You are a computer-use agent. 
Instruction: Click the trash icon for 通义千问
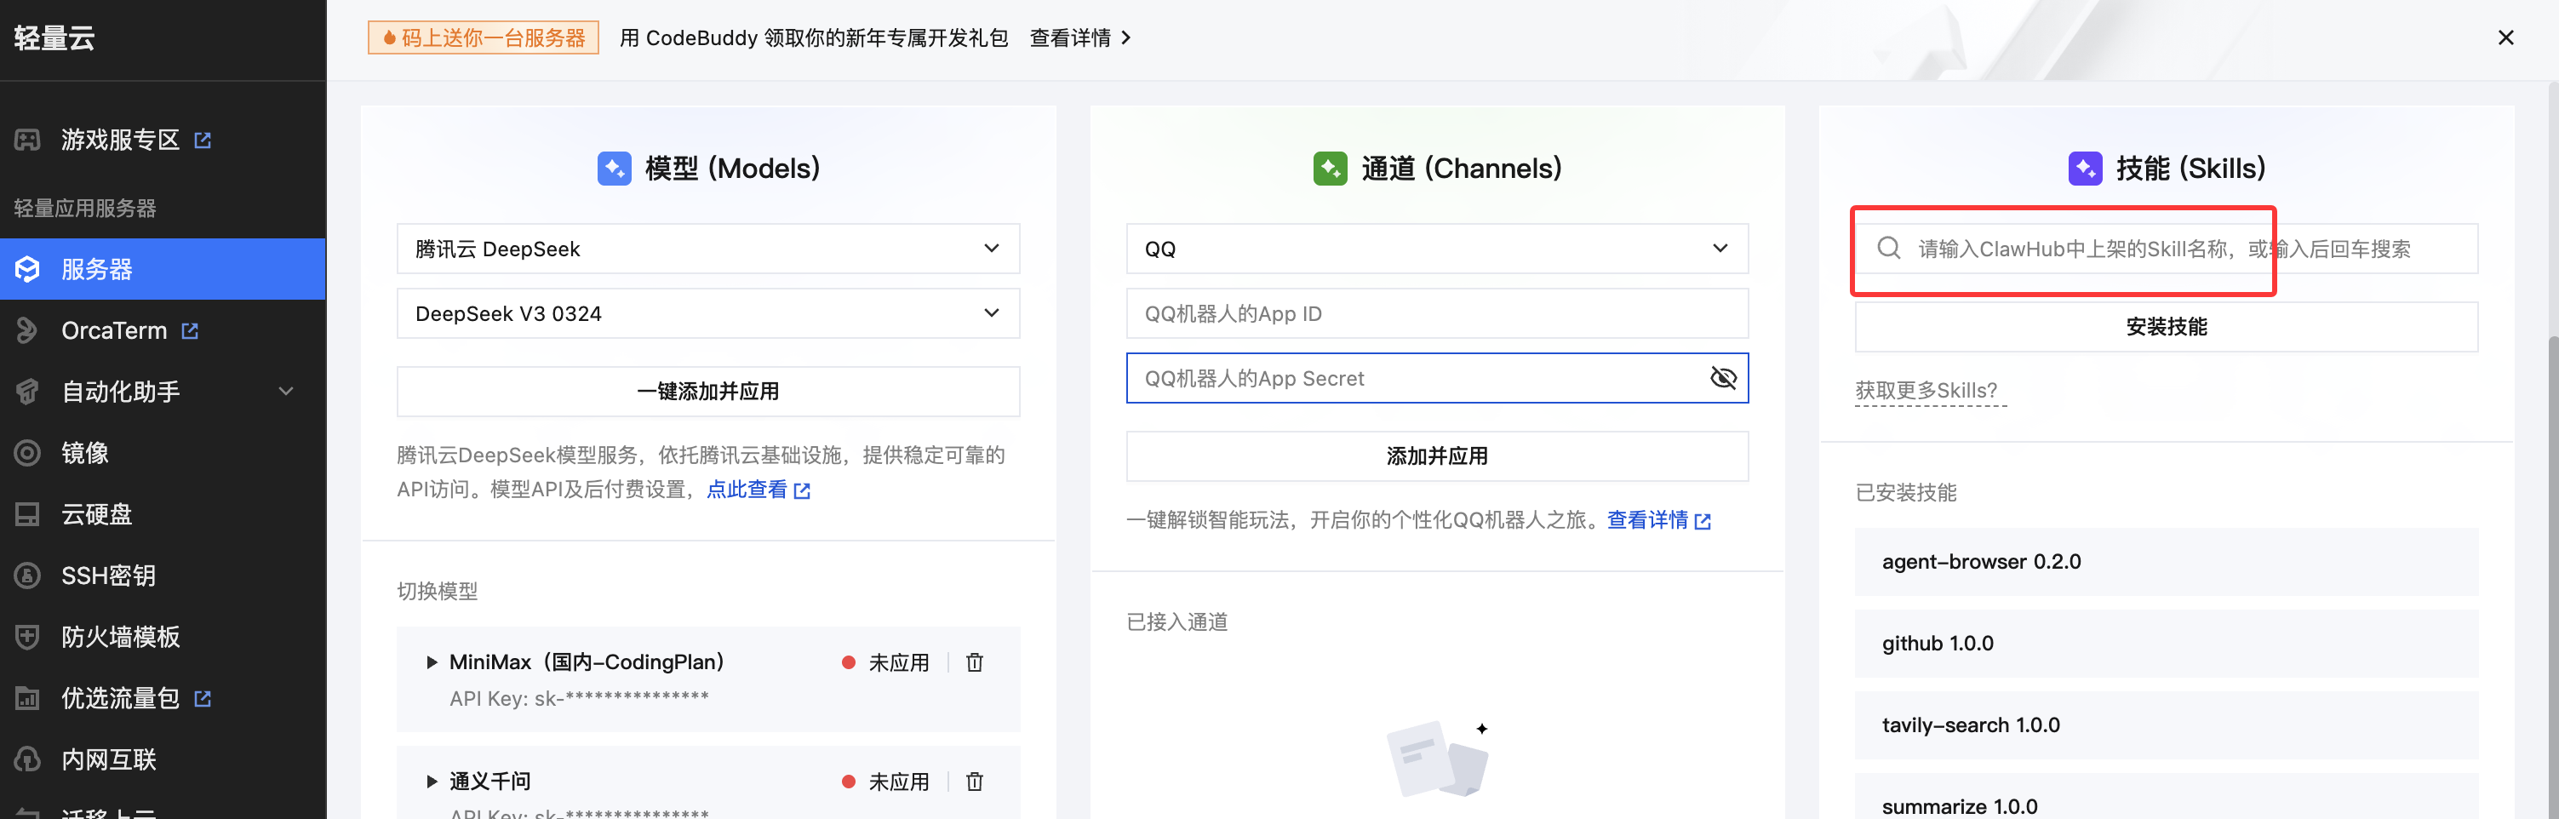974,782
